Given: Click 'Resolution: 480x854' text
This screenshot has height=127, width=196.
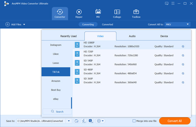Looking at the screenshot, I should (125, 73).
